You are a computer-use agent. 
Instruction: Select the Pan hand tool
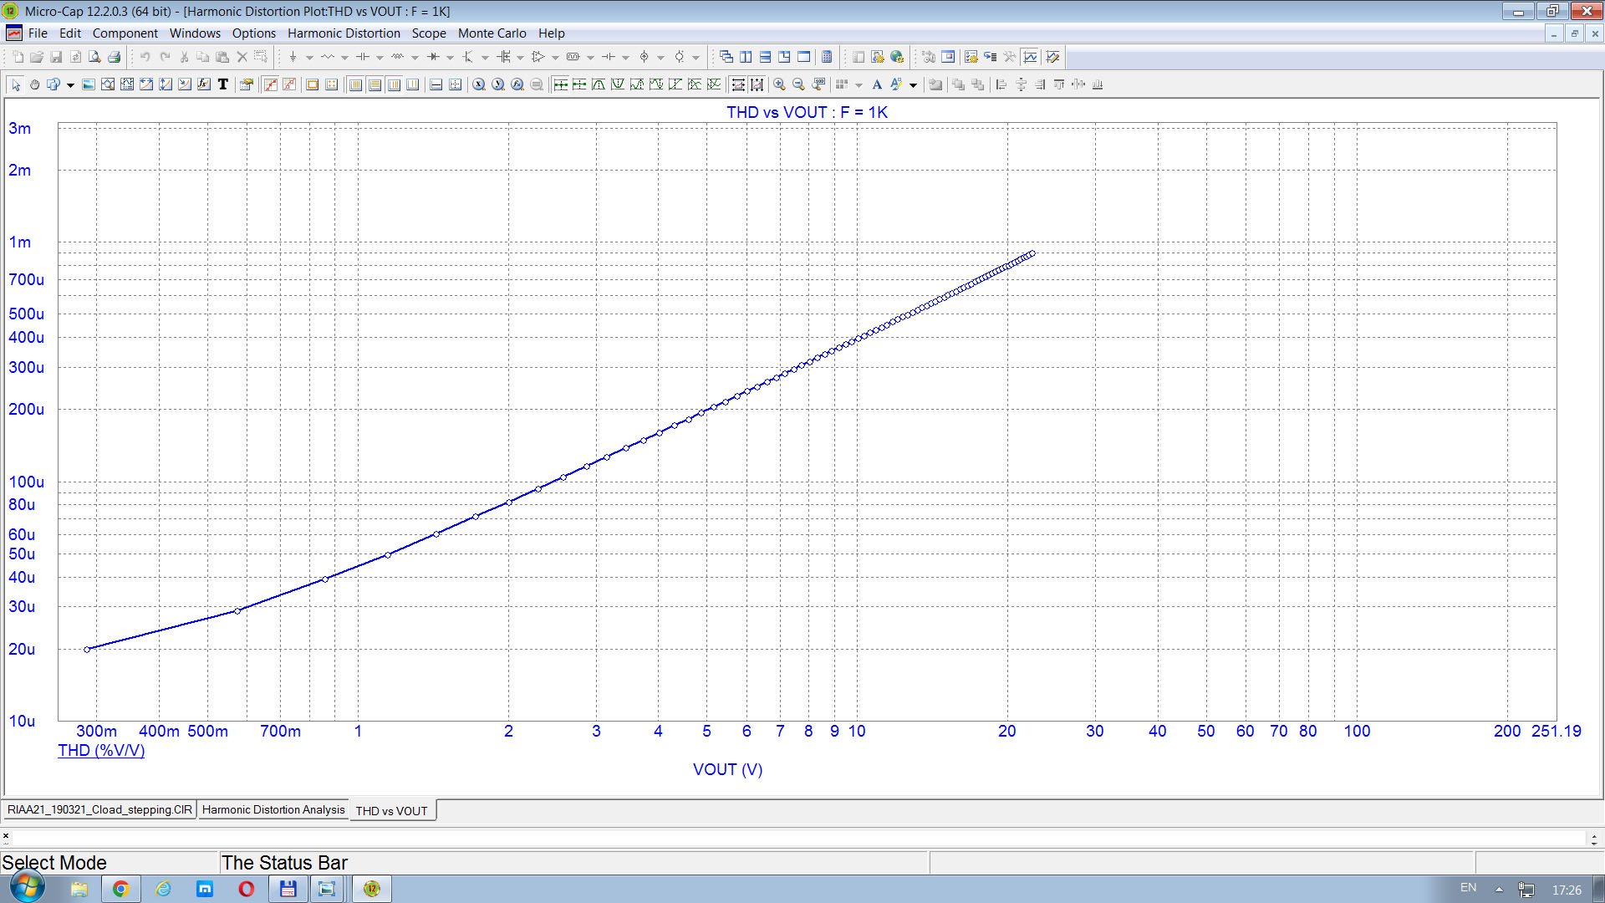point(34,84)
